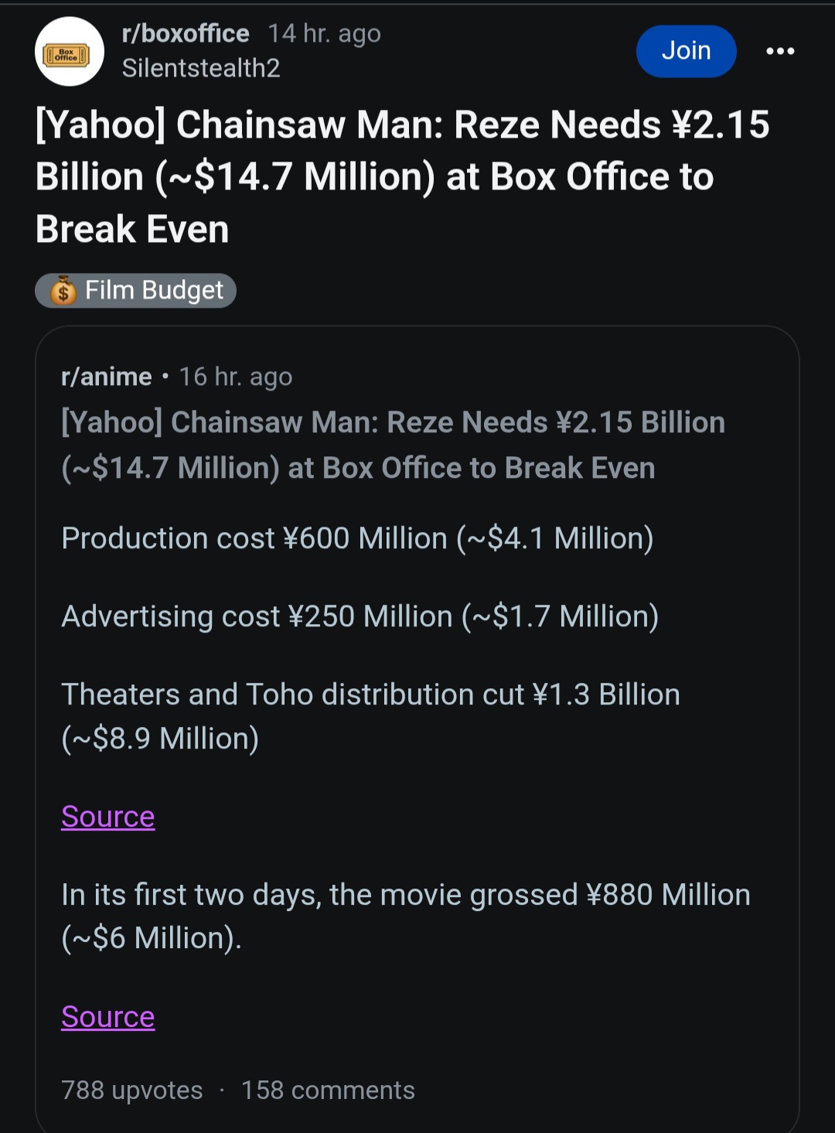Open the first Source link

pos(108,817)
